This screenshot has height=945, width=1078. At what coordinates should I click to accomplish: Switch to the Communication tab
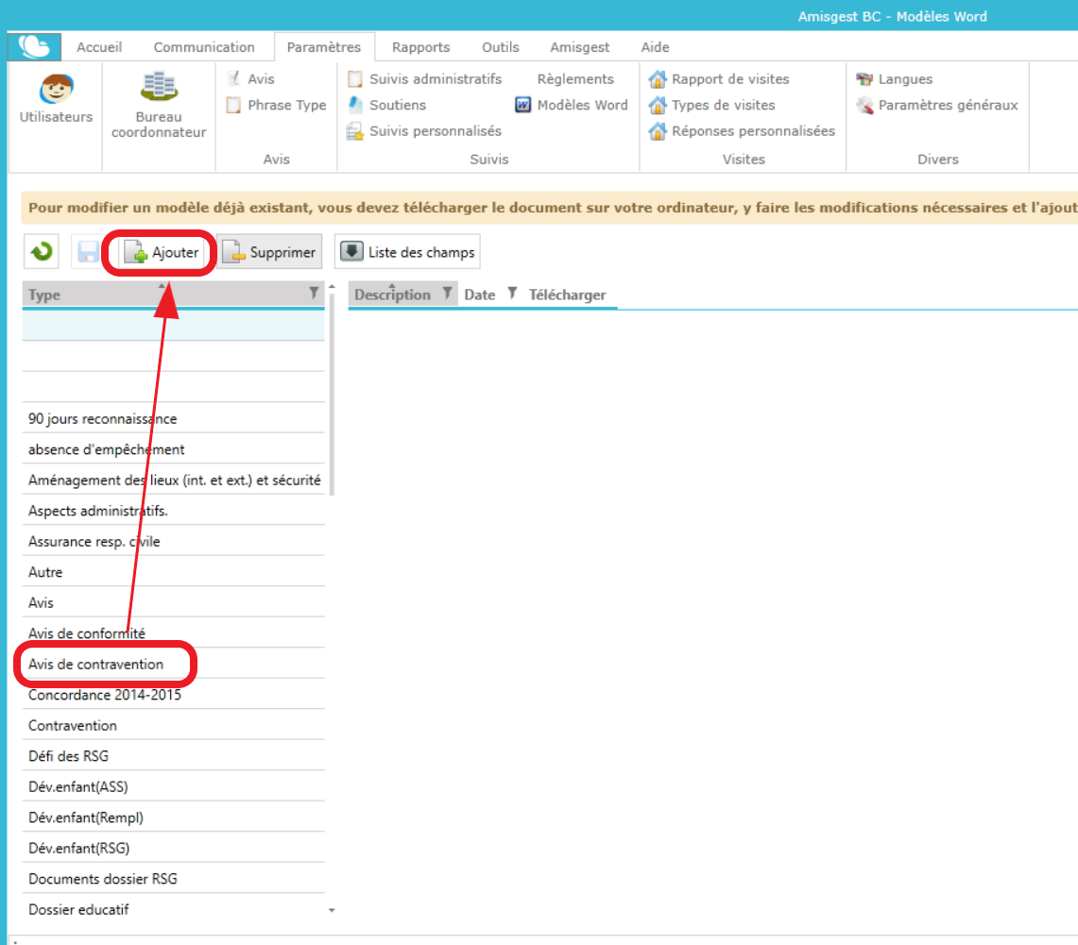[204, 47]
